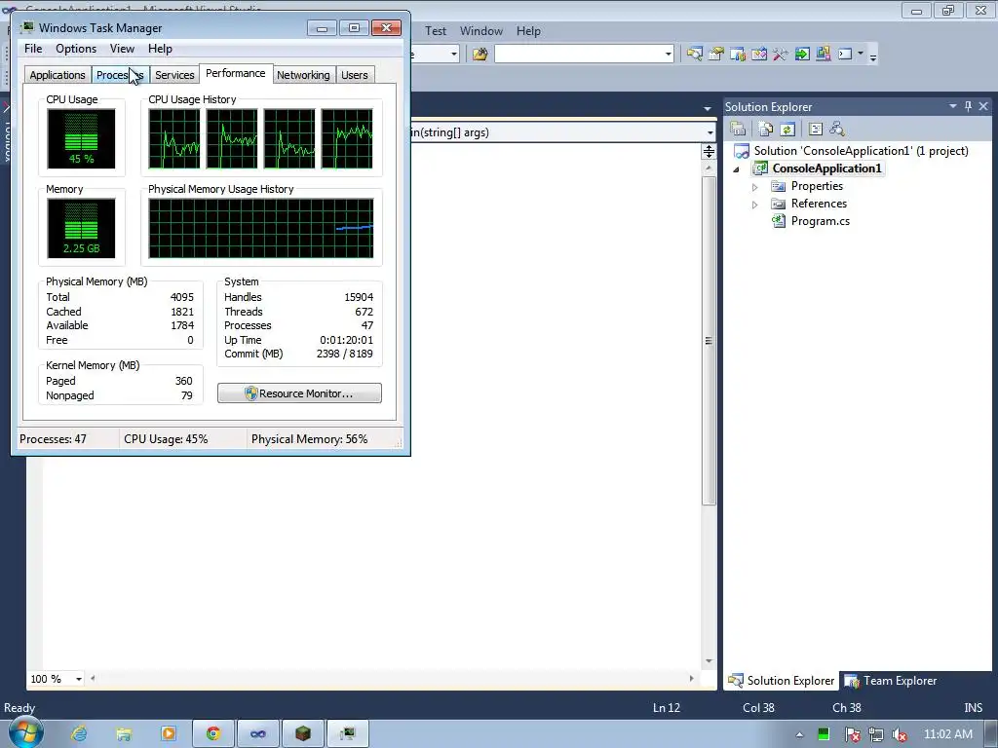Switch to Minecraft block icon in the taskbar
The height and width of the screenshot is (748, 998).
[302, 734]
